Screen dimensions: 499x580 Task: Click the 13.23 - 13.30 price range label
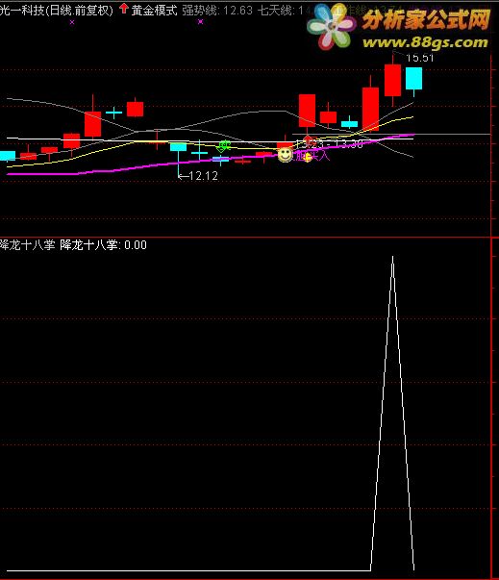pyautogui.click(x=330, y=144)
